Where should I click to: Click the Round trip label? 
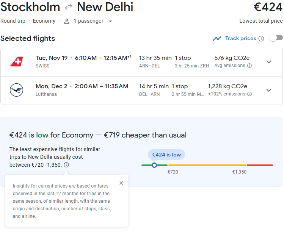[13, 21]
